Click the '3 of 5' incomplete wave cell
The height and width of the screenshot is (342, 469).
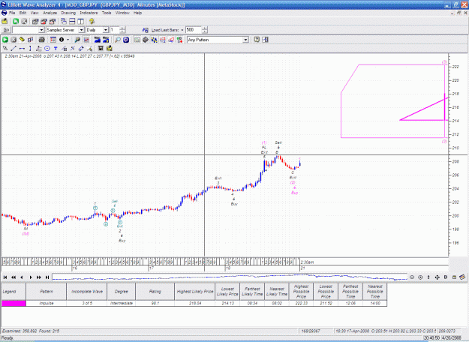87,304
